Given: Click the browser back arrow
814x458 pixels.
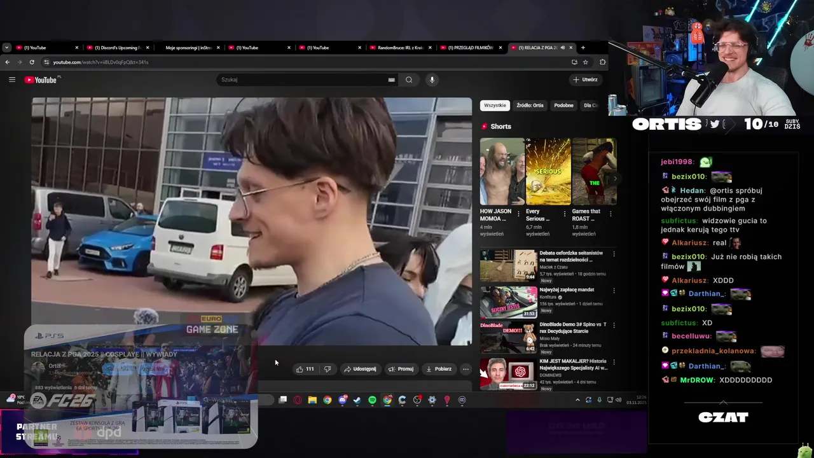Looking at the screenshot, I should (7, 62).
